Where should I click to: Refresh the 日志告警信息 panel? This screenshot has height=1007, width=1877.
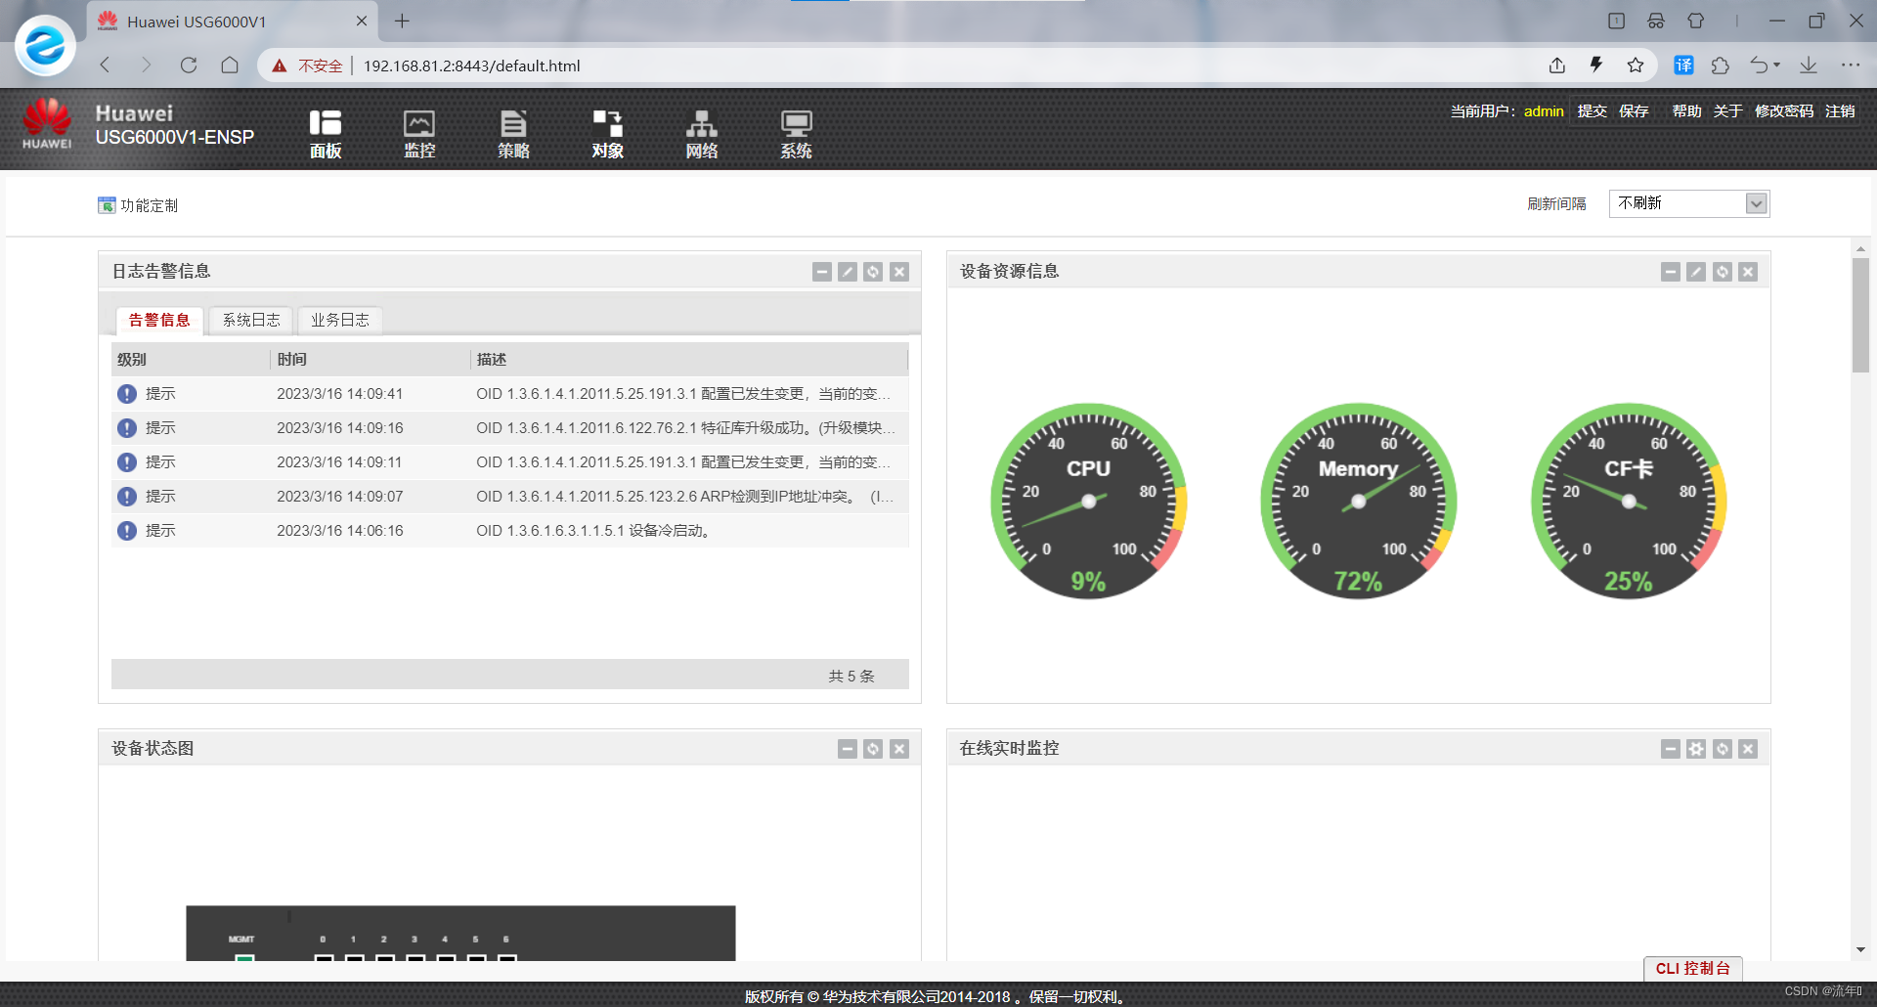tap(873, 272)
